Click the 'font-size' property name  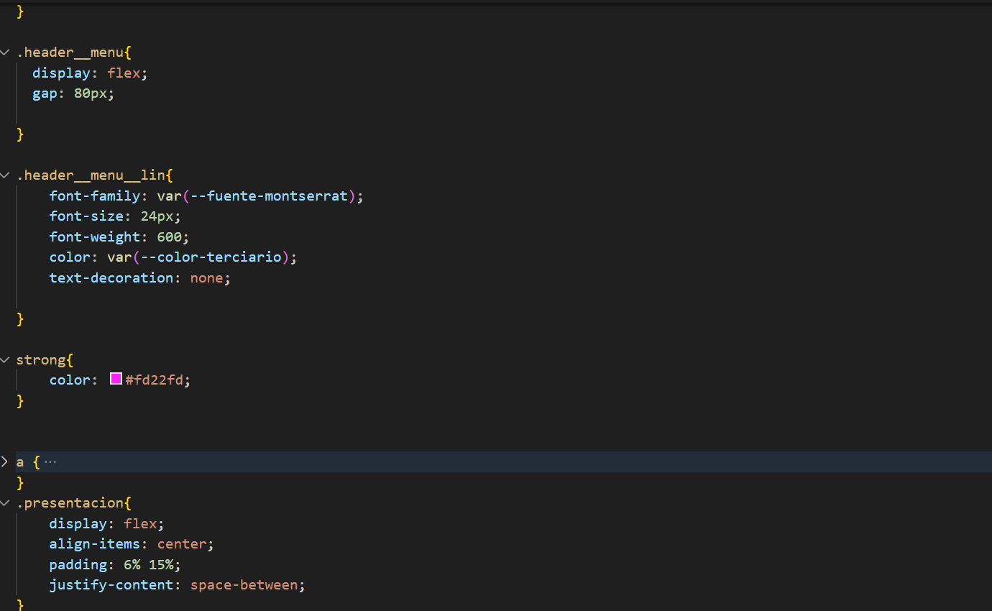[86, 216]
